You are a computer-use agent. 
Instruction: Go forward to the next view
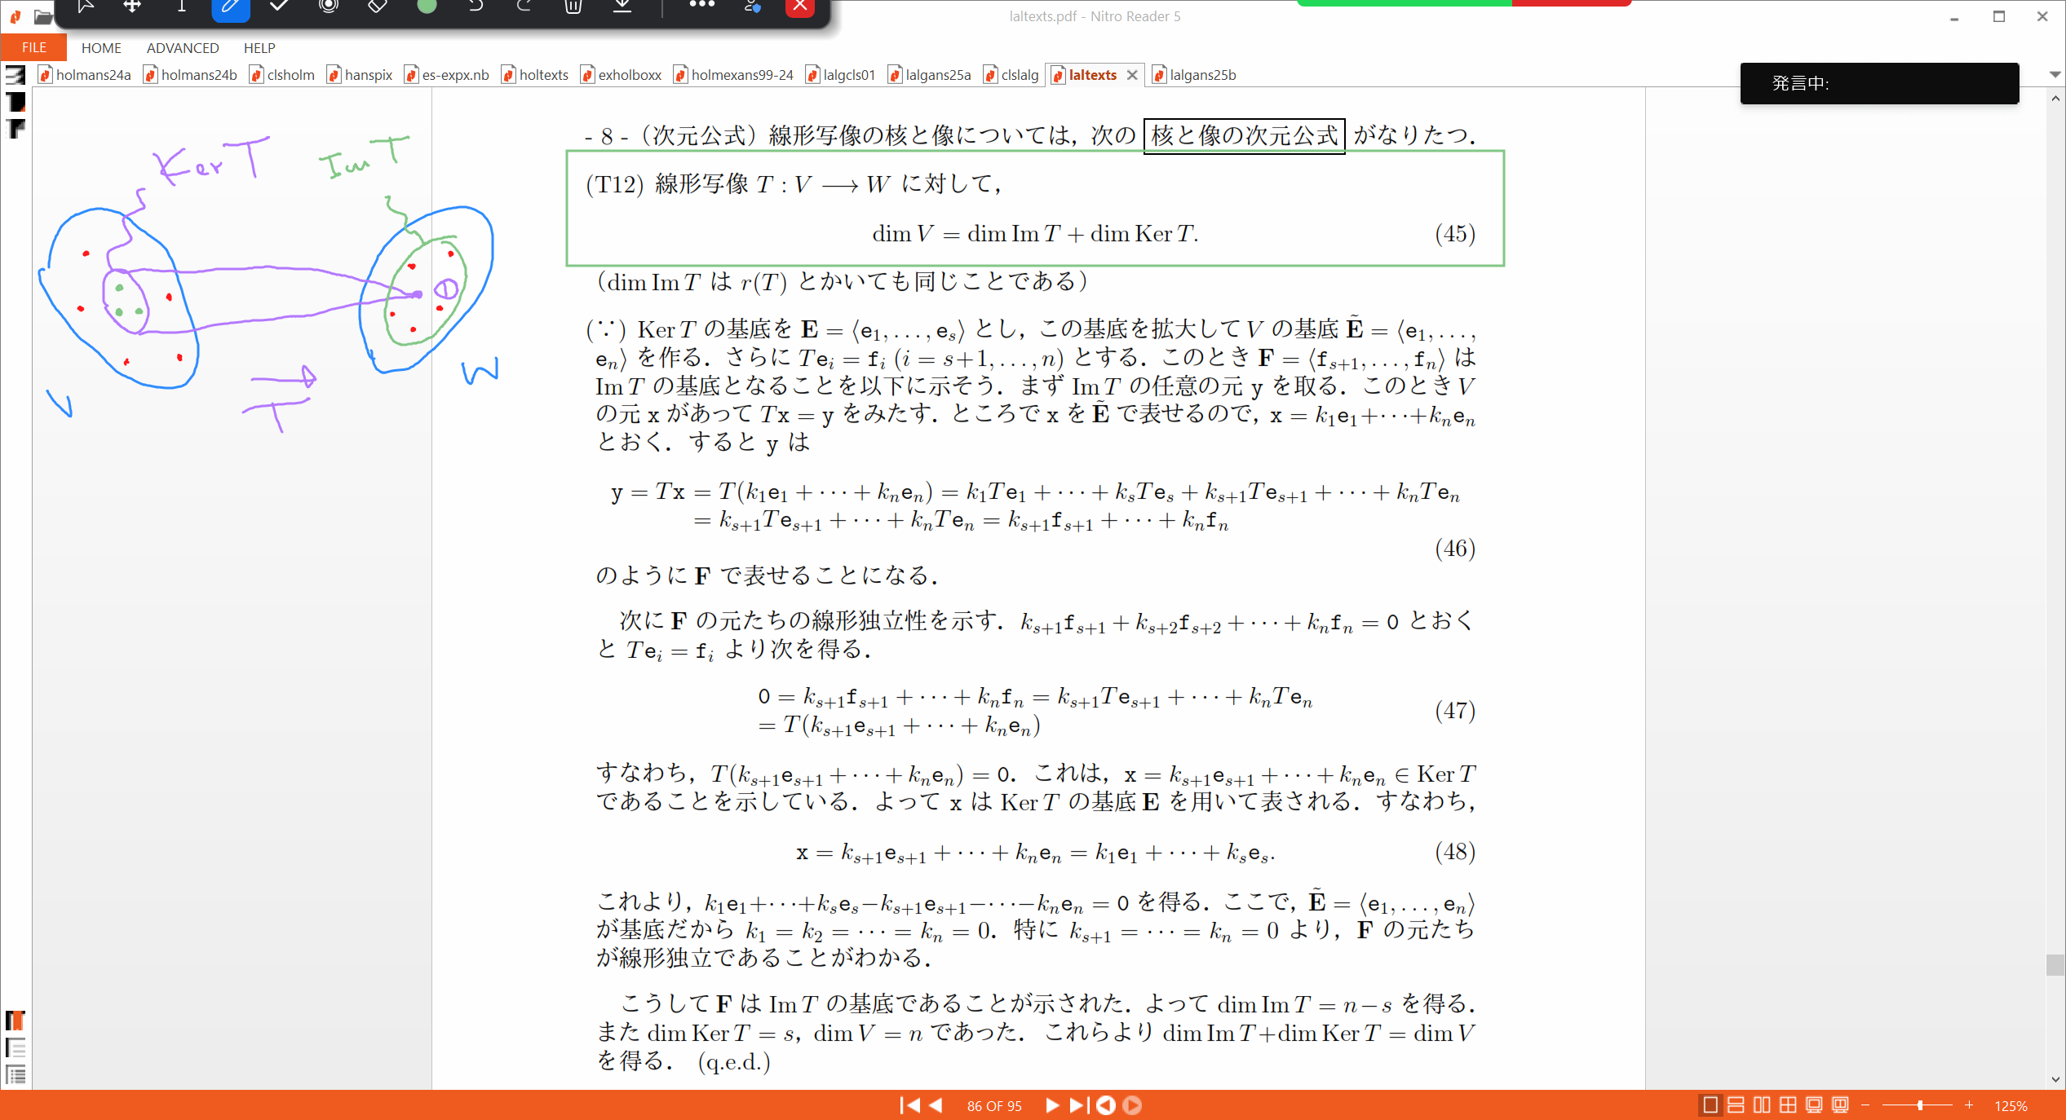point(1132,1105)
